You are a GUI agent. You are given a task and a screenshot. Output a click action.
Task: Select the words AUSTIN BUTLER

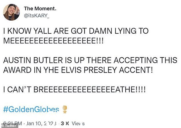tap(33, 60)
